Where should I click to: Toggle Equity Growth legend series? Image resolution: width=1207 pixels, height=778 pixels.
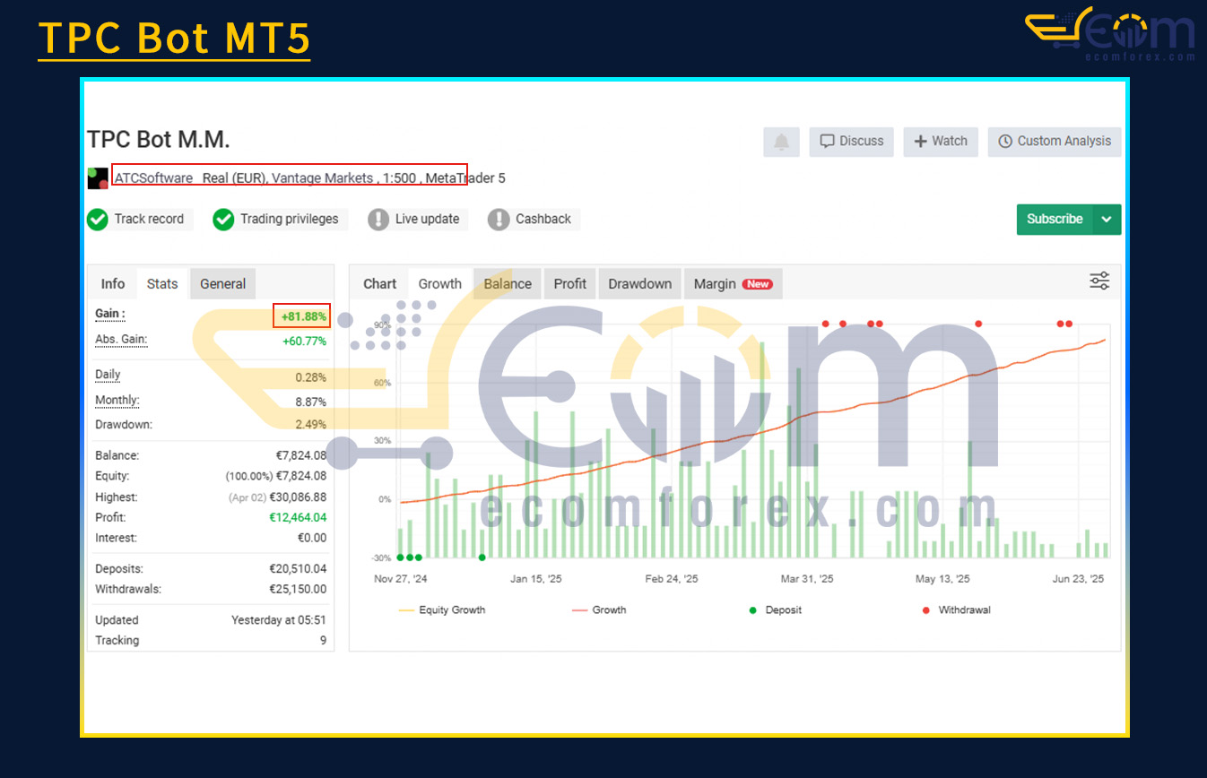pyautogui.click(x=442, y=610)
